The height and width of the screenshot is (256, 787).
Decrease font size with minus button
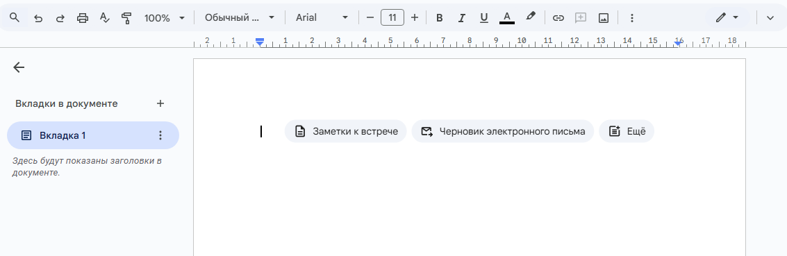point(370,17)
